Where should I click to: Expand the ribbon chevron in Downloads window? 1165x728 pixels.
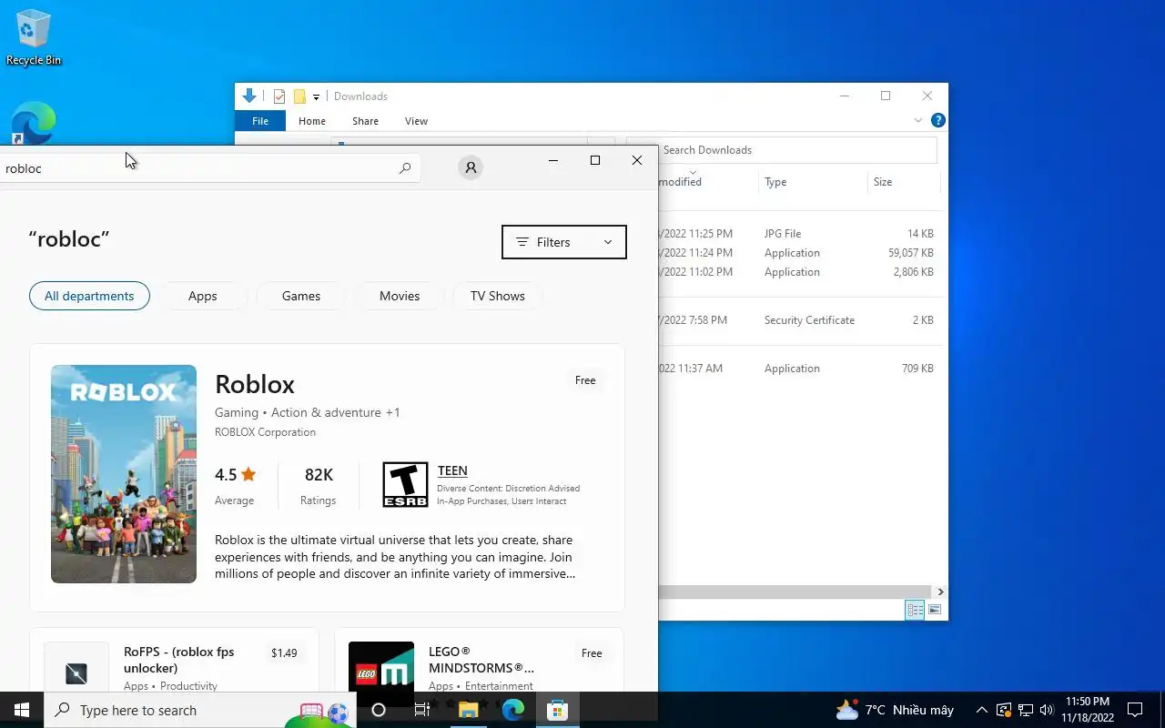pos(918,121)
